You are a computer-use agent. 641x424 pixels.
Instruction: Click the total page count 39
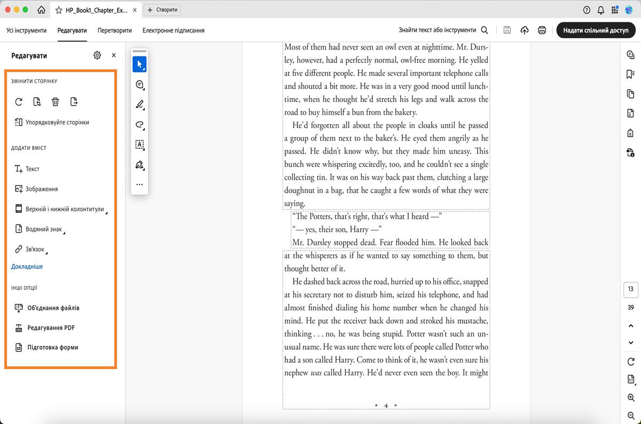click(x=631, y=307)
